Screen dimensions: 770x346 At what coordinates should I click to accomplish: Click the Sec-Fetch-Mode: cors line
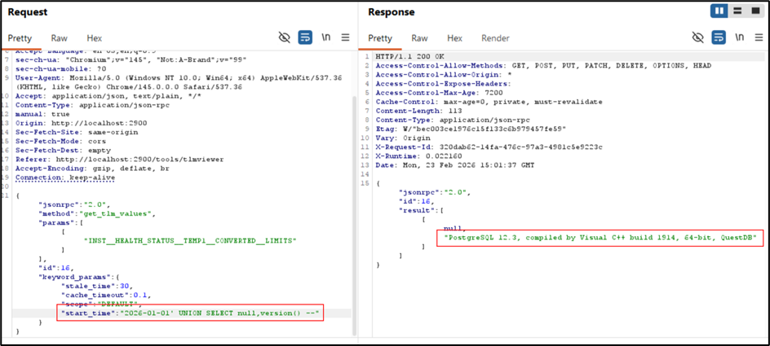pyautogui.click(x=61, y=141)
